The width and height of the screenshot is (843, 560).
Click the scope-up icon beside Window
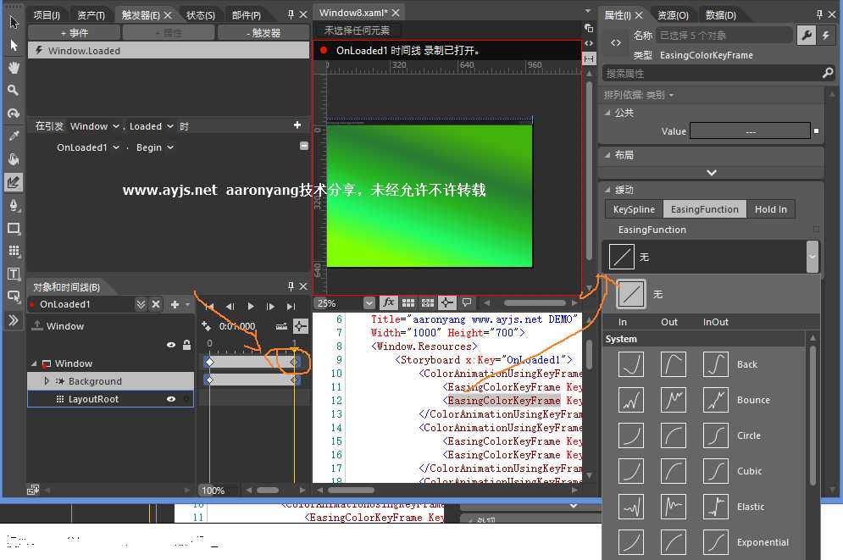(37, 325)
